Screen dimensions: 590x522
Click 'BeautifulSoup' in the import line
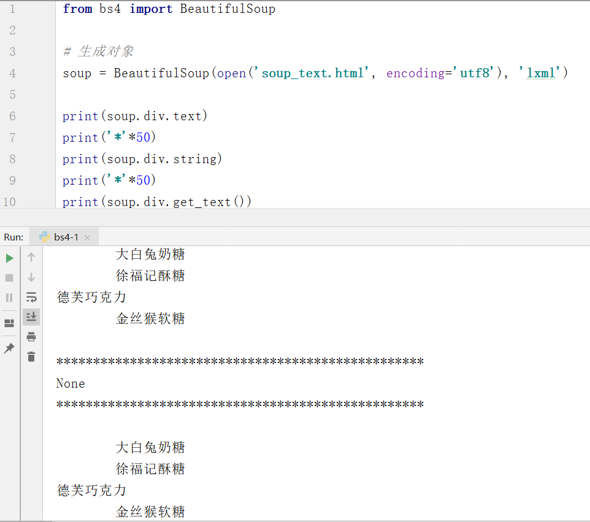click(228, 9)
